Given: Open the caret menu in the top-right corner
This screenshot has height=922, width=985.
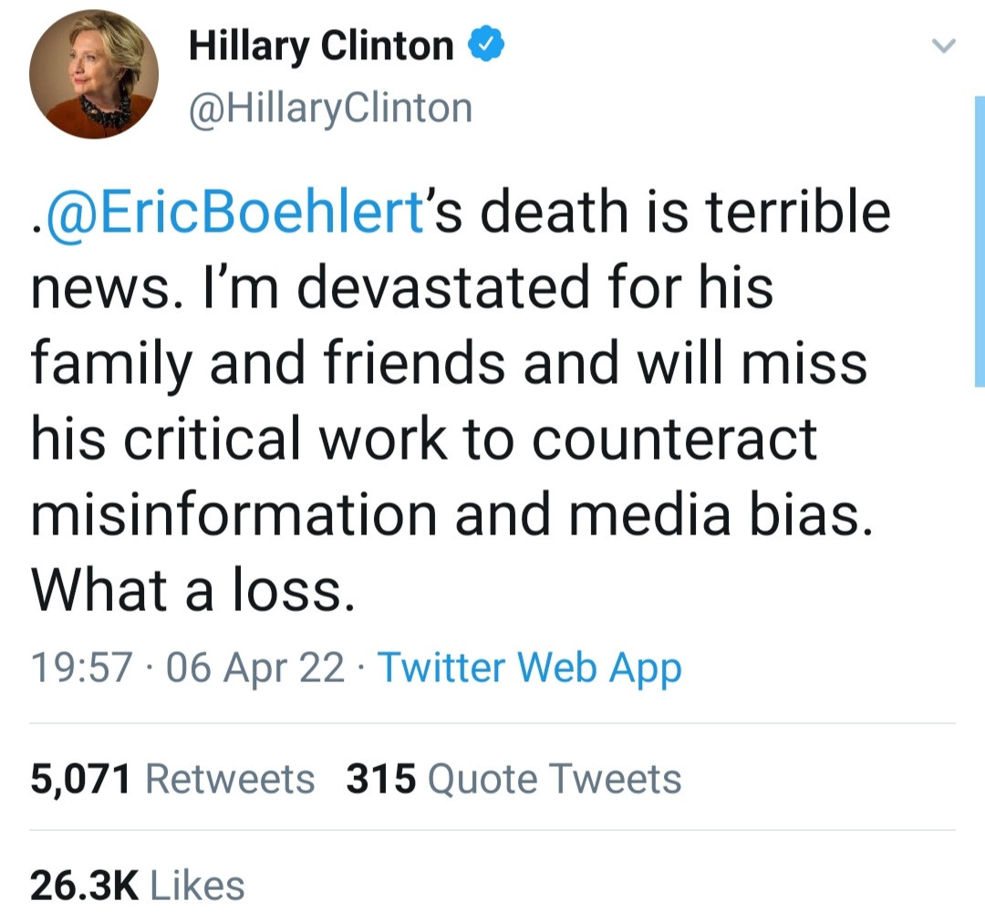Looking at the screenshot, I should 944,47.
